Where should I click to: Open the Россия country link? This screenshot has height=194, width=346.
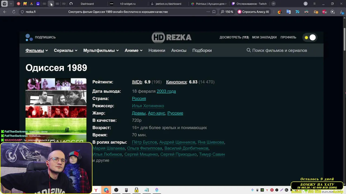point(139,99)
